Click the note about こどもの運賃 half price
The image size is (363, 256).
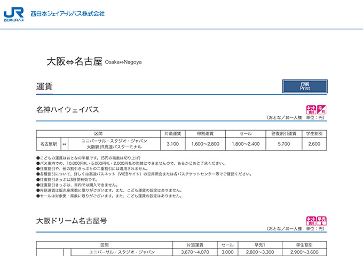click(89, 158)
